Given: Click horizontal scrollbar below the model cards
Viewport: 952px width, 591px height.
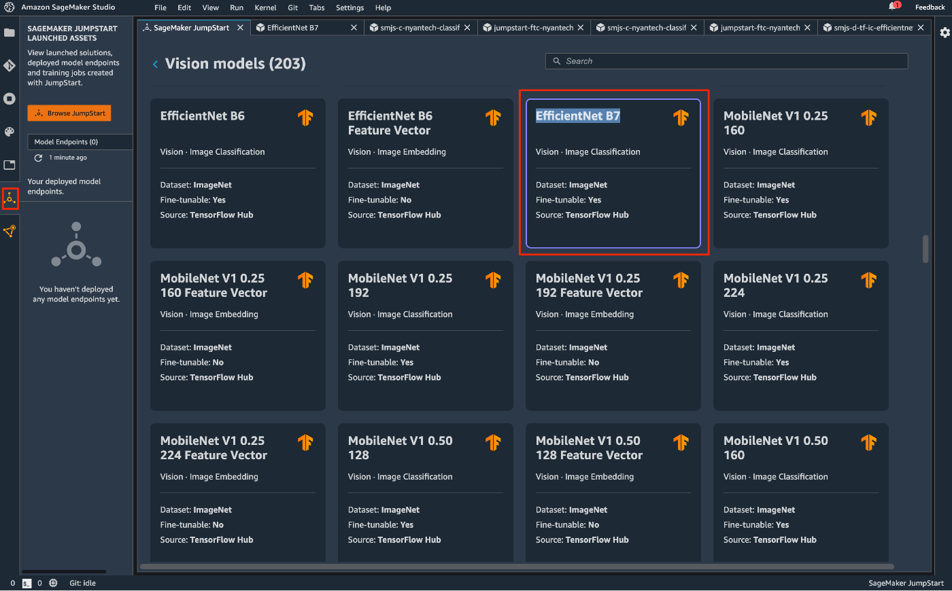Looking at the screenshot, I should pos(517,567).
